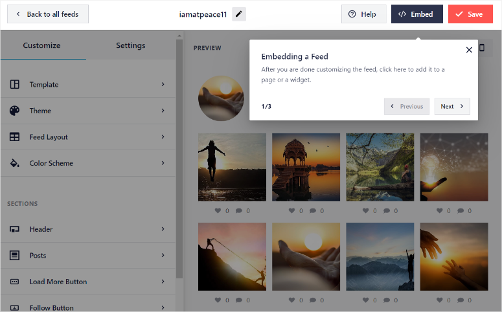Expand the Template settings chevron
The image size is (502, 312).
pyautogui.click(x=163, y=85)
